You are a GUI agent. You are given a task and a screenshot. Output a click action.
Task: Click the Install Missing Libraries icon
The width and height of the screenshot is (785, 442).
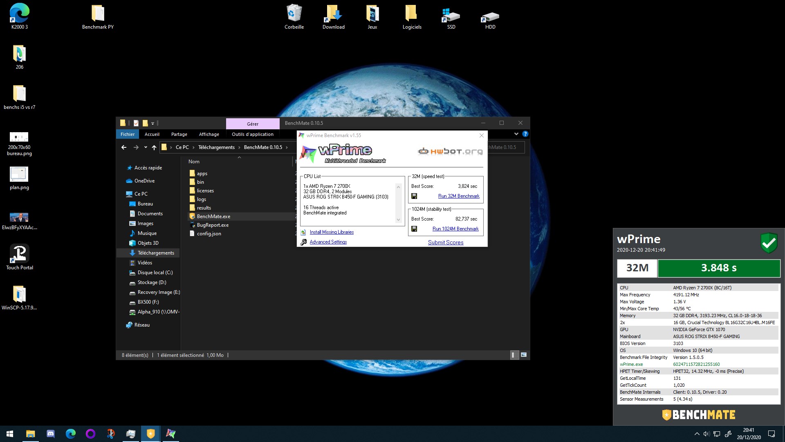tap(303, 232)
